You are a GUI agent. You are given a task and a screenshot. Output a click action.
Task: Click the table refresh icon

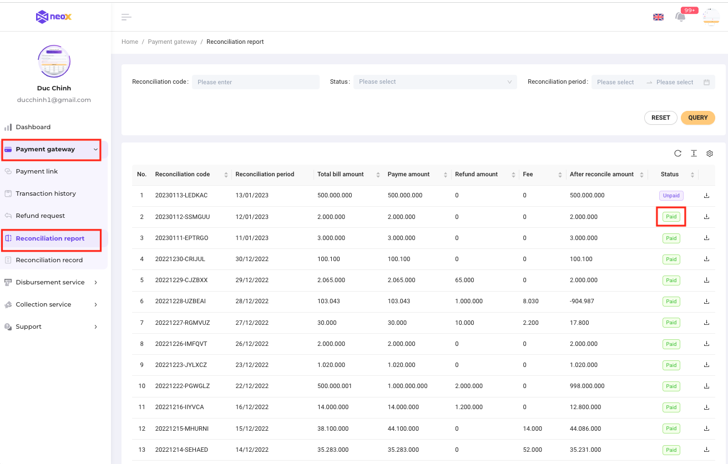coord(678,154)
